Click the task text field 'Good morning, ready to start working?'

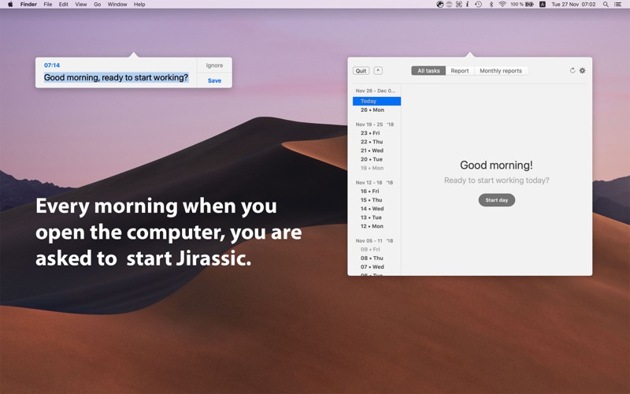[x=116, y=77]
